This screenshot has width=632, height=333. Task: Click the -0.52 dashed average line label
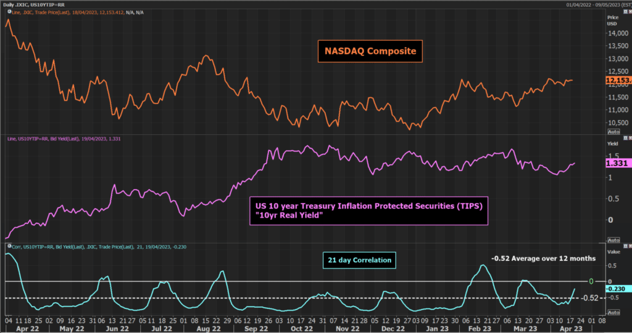(589, 298)
